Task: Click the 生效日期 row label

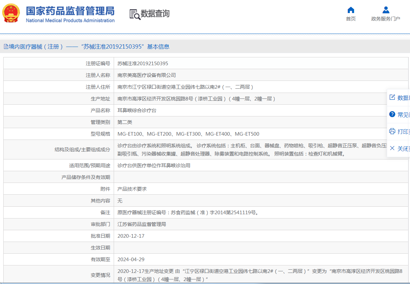Action: 100,248
